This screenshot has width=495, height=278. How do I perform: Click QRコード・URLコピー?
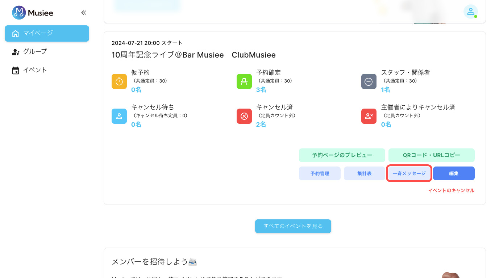(x=431, y=155)
